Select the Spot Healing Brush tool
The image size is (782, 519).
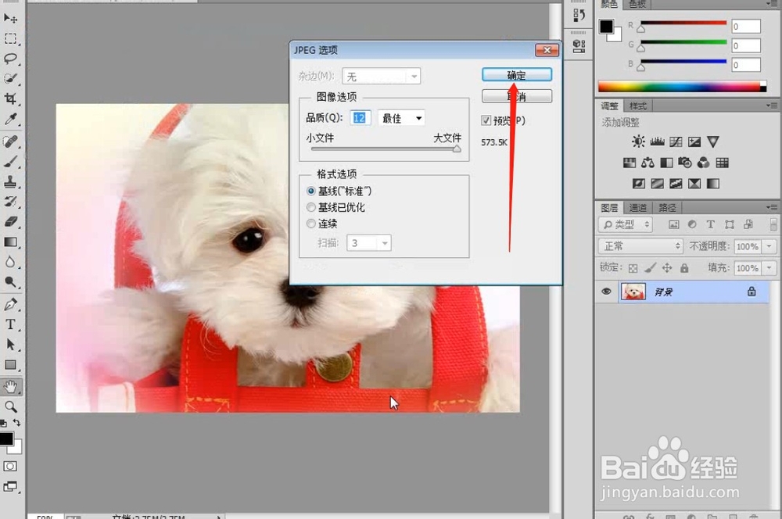[x=10, y=142]
